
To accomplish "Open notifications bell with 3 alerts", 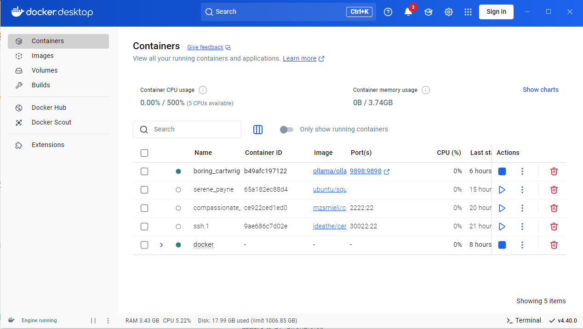I will coord(408,12).
